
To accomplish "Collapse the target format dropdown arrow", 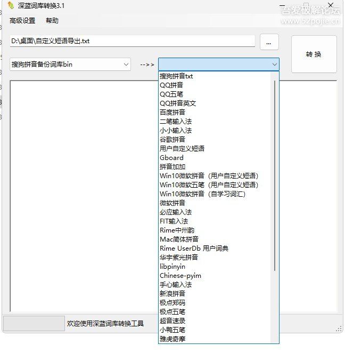I will pyautogui.click(x=274, y=65).
